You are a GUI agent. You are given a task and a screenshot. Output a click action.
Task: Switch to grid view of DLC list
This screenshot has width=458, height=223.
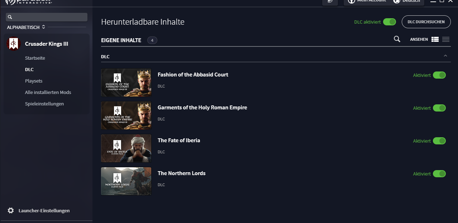tap(435, 39)
